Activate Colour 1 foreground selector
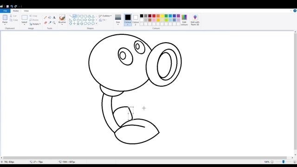 pyautogui.click(x=128, y=20)
